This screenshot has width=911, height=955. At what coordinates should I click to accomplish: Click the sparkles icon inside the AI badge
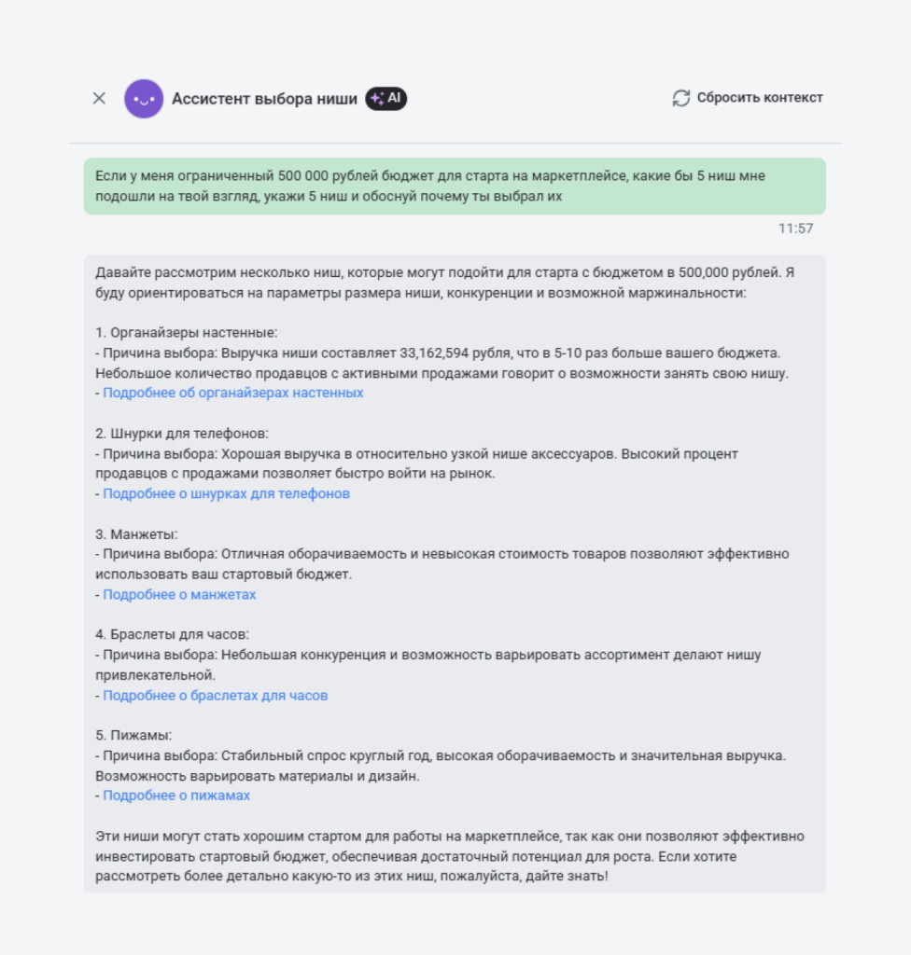coord(374,96)
